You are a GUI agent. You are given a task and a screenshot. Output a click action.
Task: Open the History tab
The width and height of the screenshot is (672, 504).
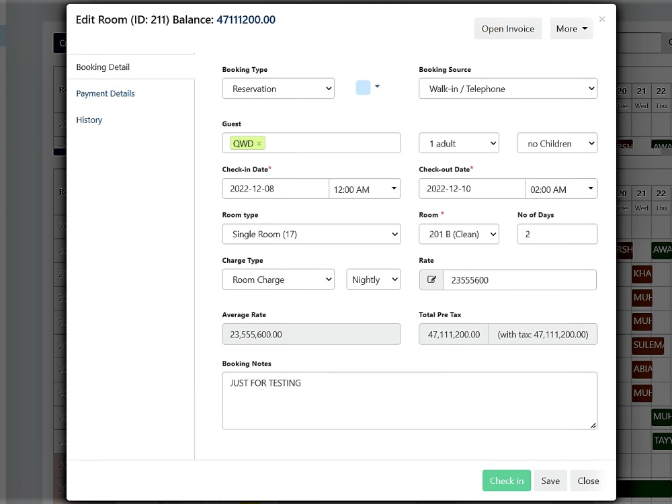[89, 120]
